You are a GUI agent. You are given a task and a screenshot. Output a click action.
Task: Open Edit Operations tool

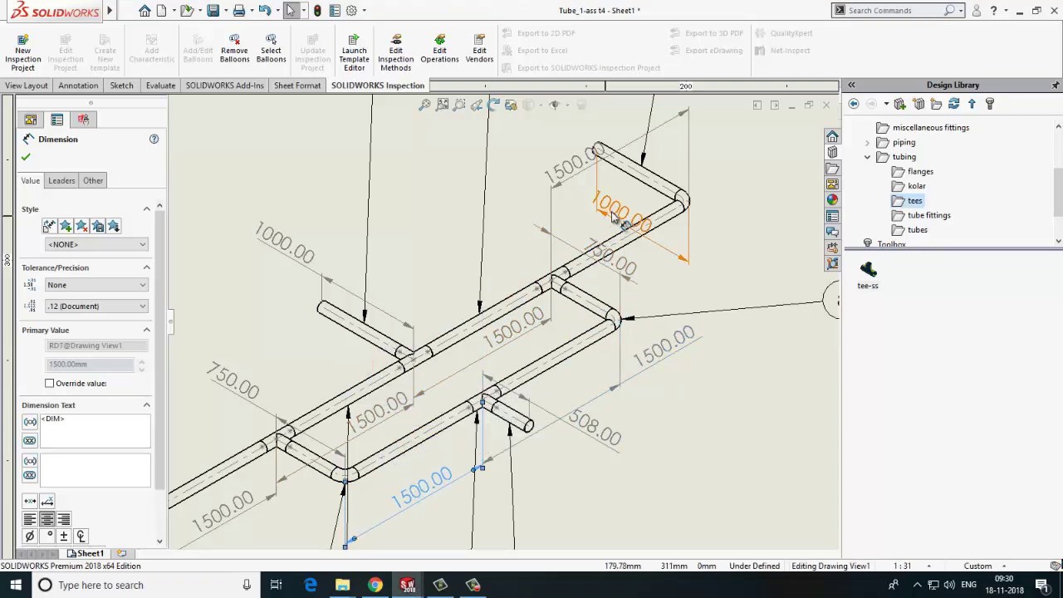click(439, 50)
